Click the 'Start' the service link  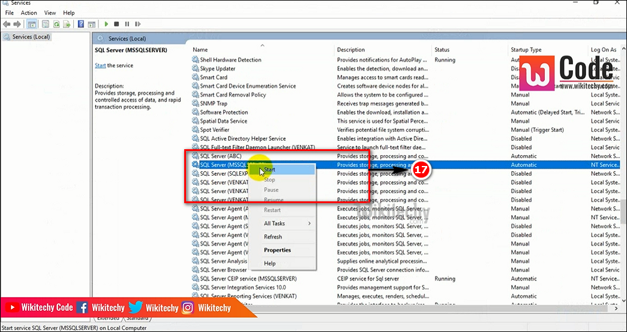[x=100, y=65]
